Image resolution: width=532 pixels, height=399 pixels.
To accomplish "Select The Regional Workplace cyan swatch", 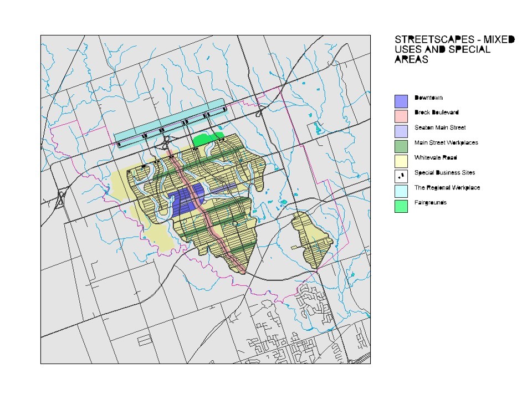I will 401,191.
